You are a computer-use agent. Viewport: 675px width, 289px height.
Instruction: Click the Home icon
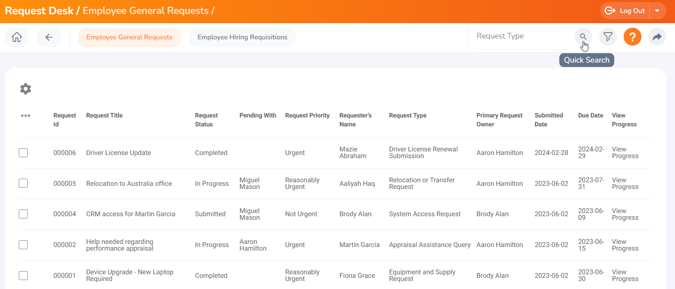(17, 37)
